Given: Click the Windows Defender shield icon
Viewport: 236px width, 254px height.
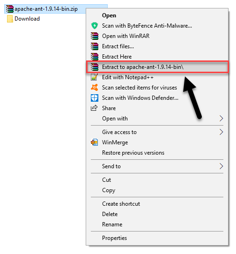Looking at the screenshot, I should coord(95,98).
